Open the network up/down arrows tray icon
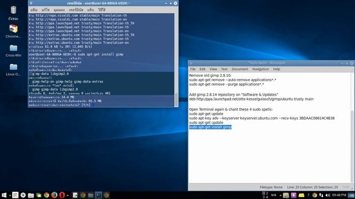This screenshot has width=355, height=199. click(321, 195)
